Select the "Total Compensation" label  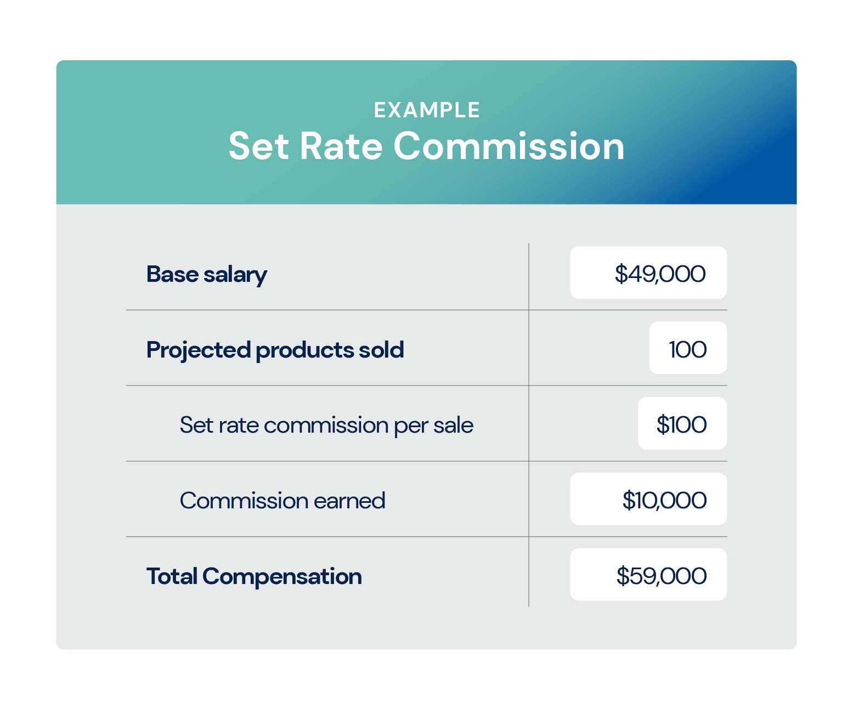coord(254,576)
